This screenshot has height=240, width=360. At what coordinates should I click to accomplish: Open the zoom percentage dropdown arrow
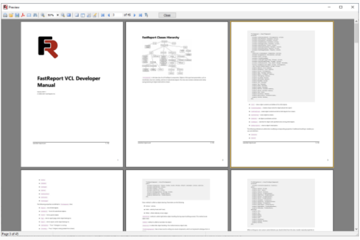(x=58, y=15)
